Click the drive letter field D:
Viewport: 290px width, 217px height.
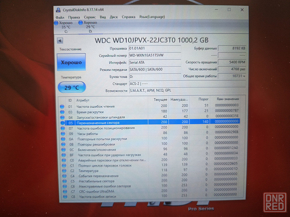[x=155, y=77]
